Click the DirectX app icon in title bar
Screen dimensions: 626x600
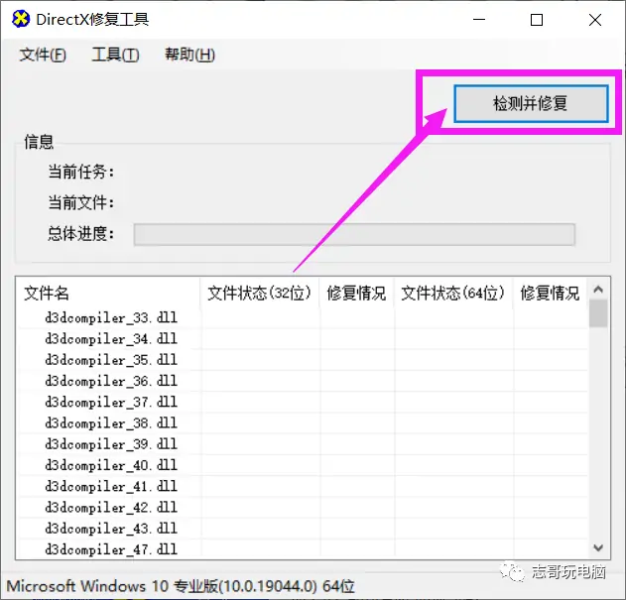click(x=20, y=20)
